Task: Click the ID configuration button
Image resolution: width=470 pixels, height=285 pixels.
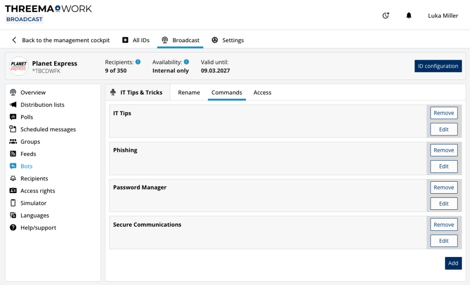Action: 438,66
